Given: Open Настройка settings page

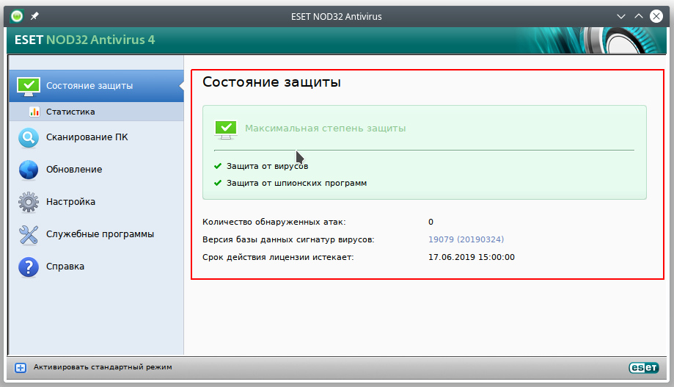Looking at the screenshot, I should (70, 202).
